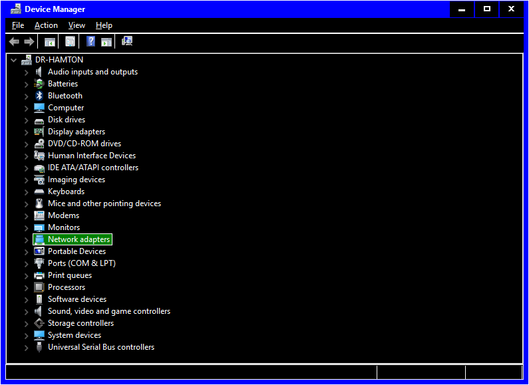Click the Ports (COM & LPT) icon

click(39, 263)
